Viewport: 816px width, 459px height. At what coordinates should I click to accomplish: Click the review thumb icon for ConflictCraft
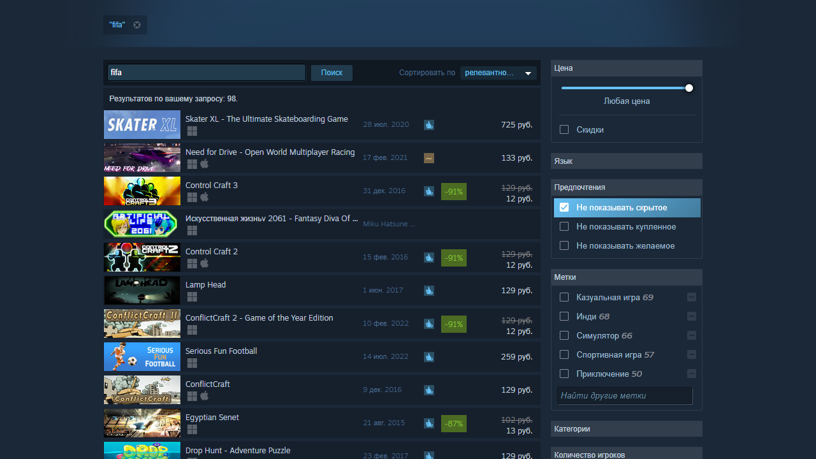pyautogui.click(x=429, y=390)
